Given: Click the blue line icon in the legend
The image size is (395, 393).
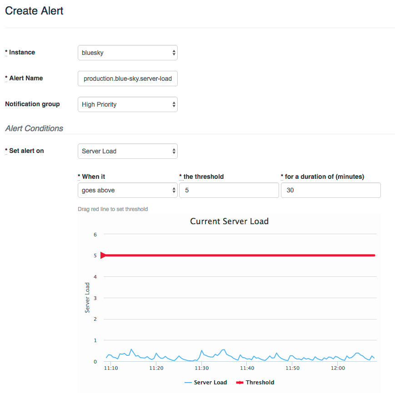Looking at the screenshot, I should coord(188,383).
